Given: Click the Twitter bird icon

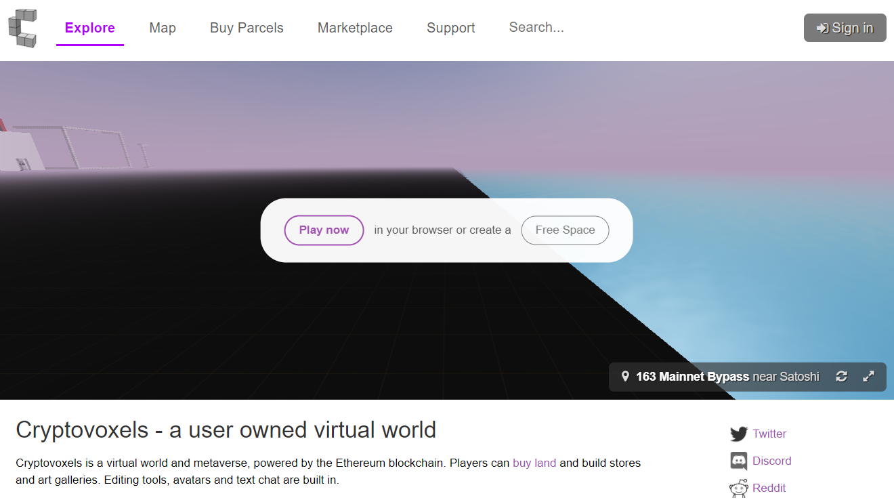Looking at the screenshot, I should point(739,434).
